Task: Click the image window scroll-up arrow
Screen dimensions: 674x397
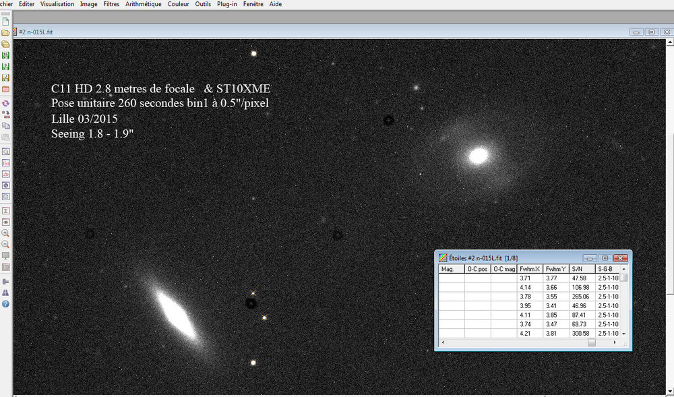Action: (670, 42)
